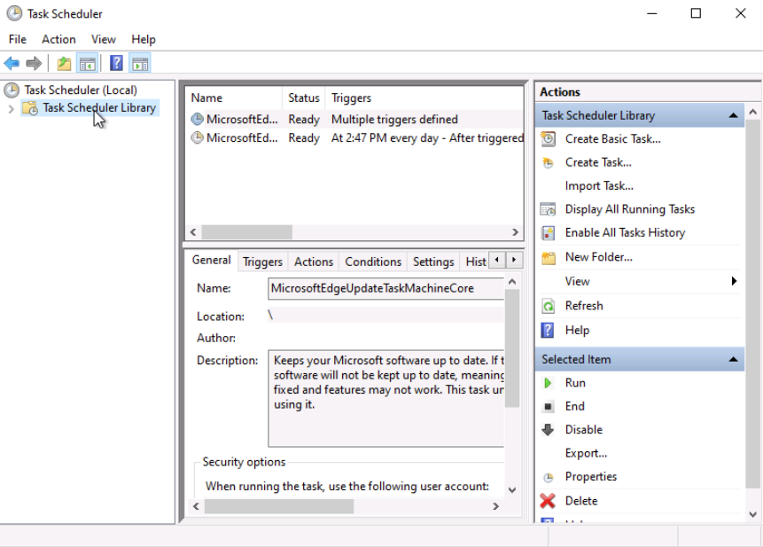Open the Action menu
The width and height of the screenshot is (763, 547).
[58, 39]
